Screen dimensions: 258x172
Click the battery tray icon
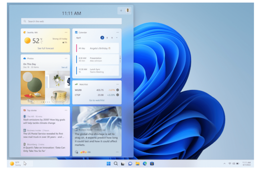pyautogui.click(x=238, y=164)
